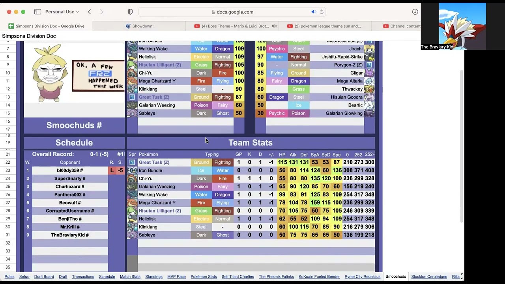The image size is (505, 284).
Task: Click the Team Stats section header
Action: (251, 143)
